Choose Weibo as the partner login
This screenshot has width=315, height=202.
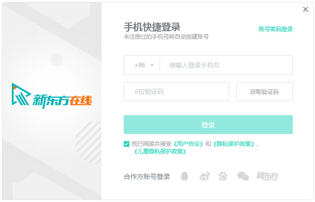(x=204, y=177)
